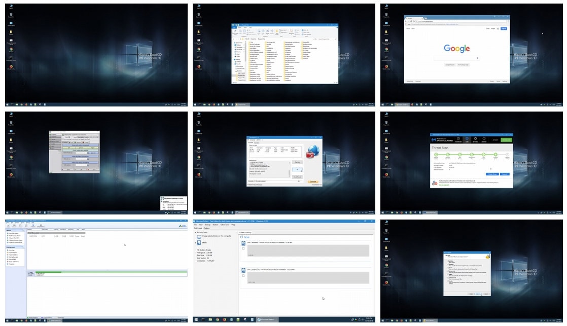Select the Disk 1 drive icon in Macrium

[244, 242]
